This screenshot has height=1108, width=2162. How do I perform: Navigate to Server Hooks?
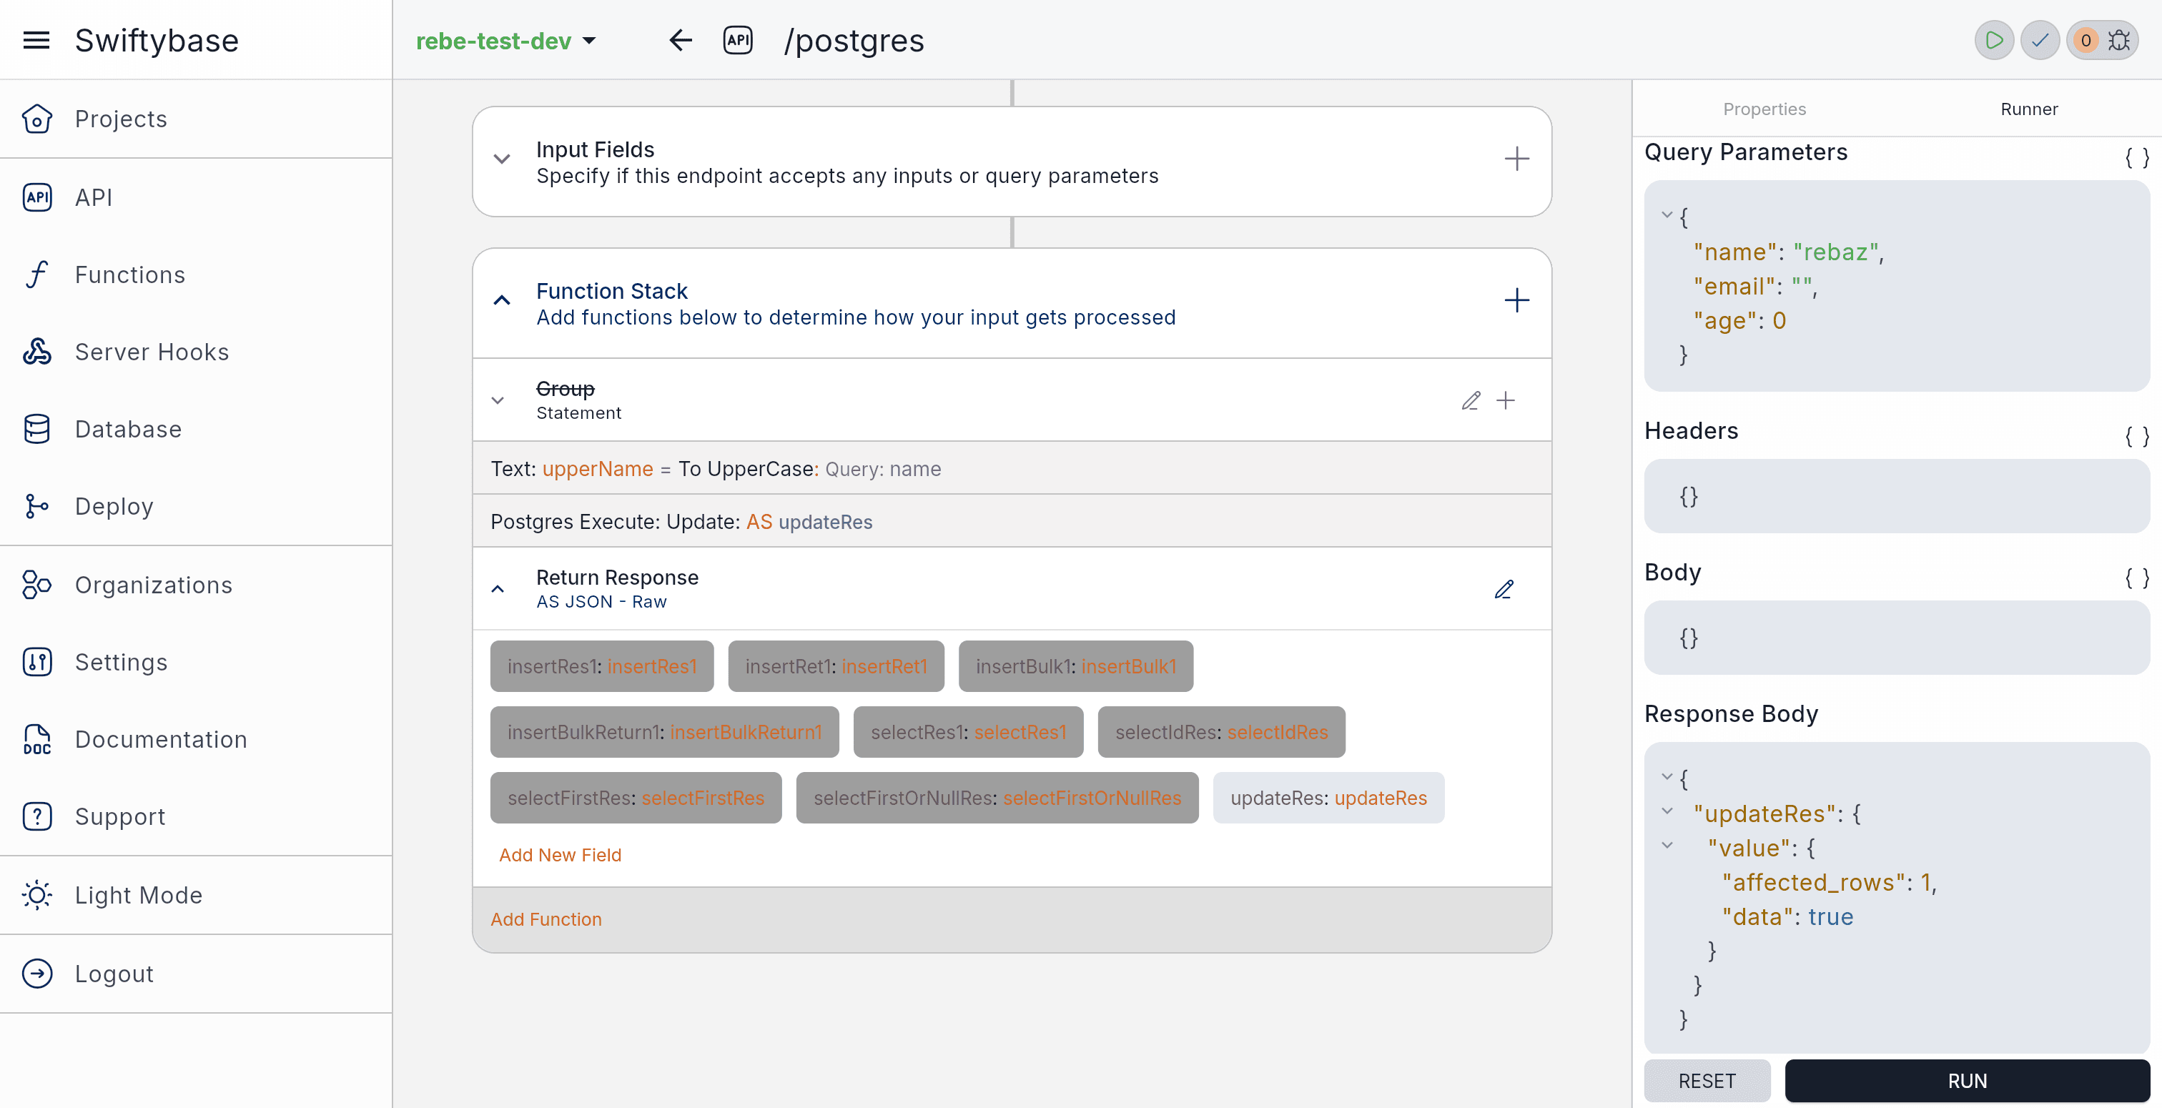pyautogui.click(x=196, y=352)
